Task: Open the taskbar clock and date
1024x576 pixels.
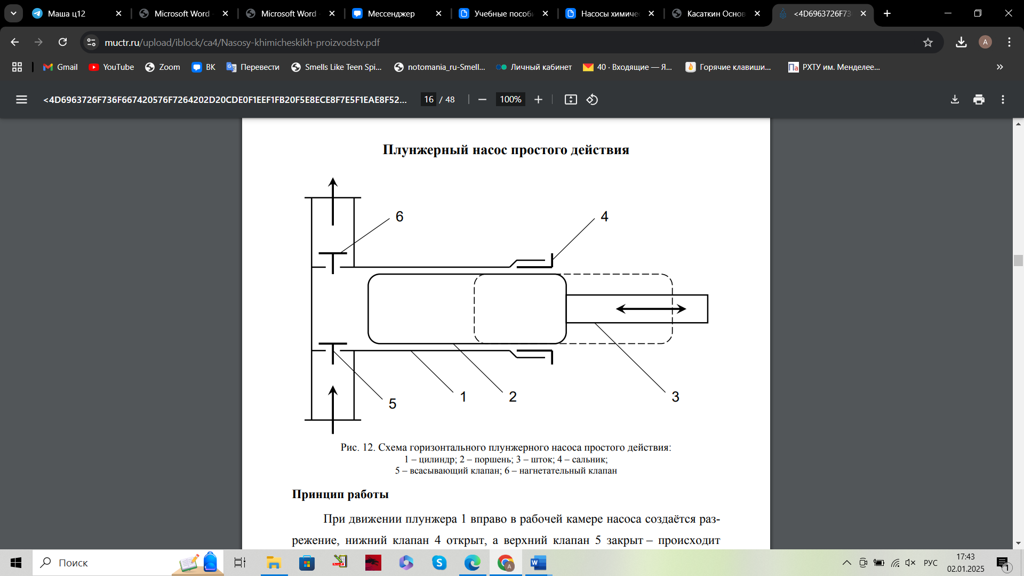Action: coord(965,563)
